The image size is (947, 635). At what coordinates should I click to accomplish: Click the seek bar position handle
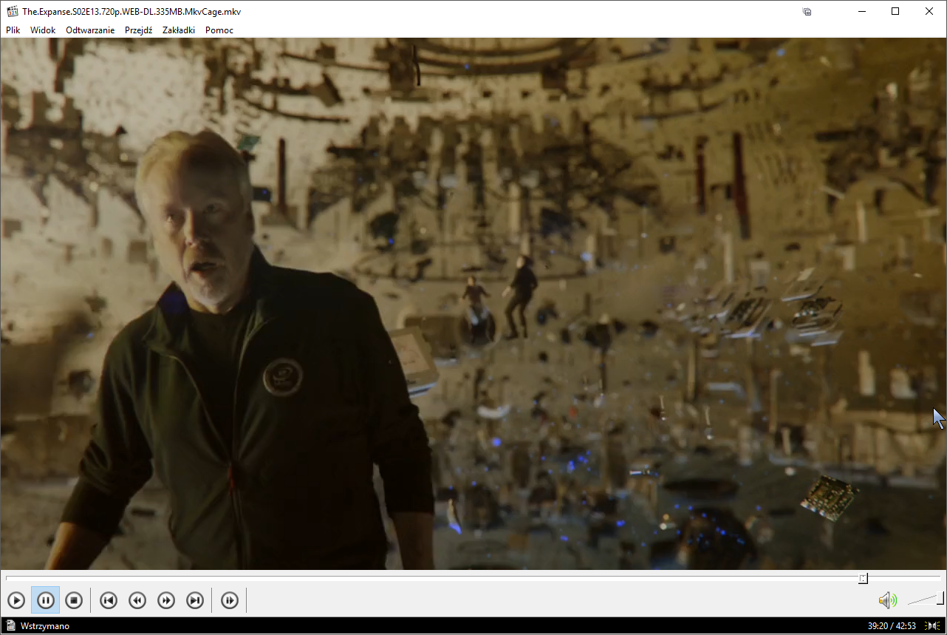(x=863, y=578)
